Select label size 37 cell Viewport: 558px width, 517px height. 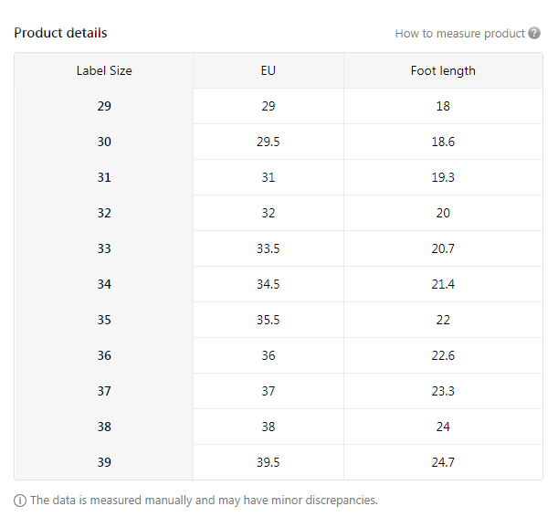104,391
